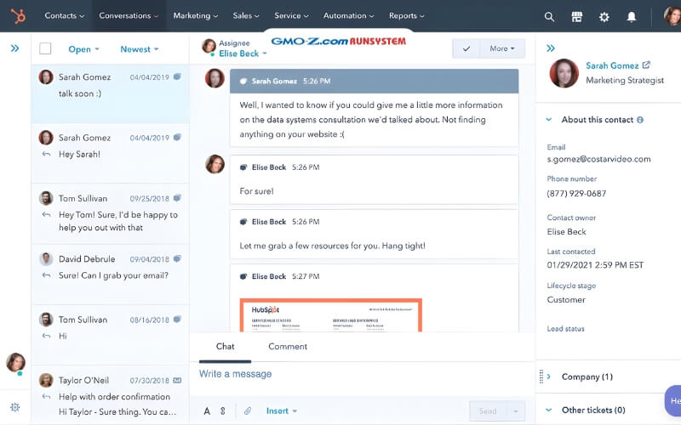Open the HubSpot document attachment thumbnail
Screen dimensions: 681x425
click(330, 315)
